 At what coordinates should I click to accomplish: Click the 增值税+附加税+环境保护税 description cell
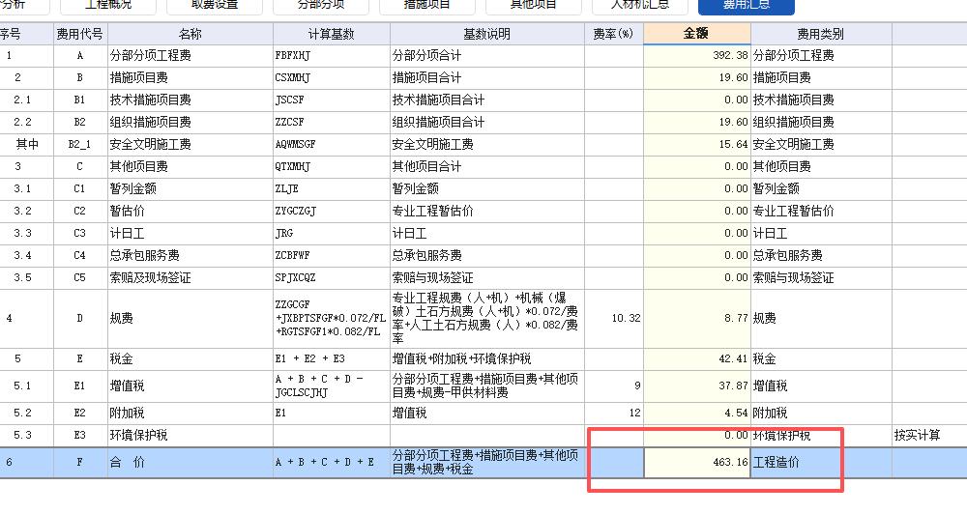click(487, 358)
